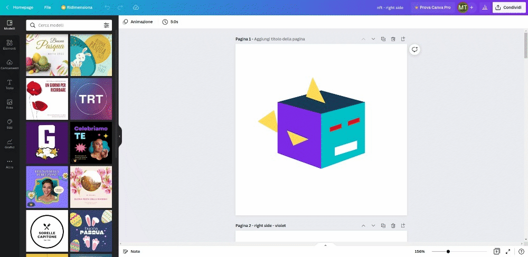Open the Ridimensiona menu
528x257 pixels.
pyautogui.click(x=77, y=8)
